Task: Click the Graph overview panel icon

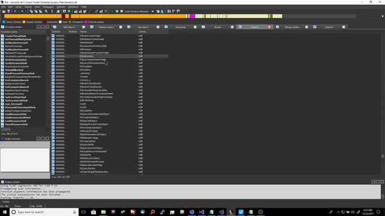Action: 2,139
